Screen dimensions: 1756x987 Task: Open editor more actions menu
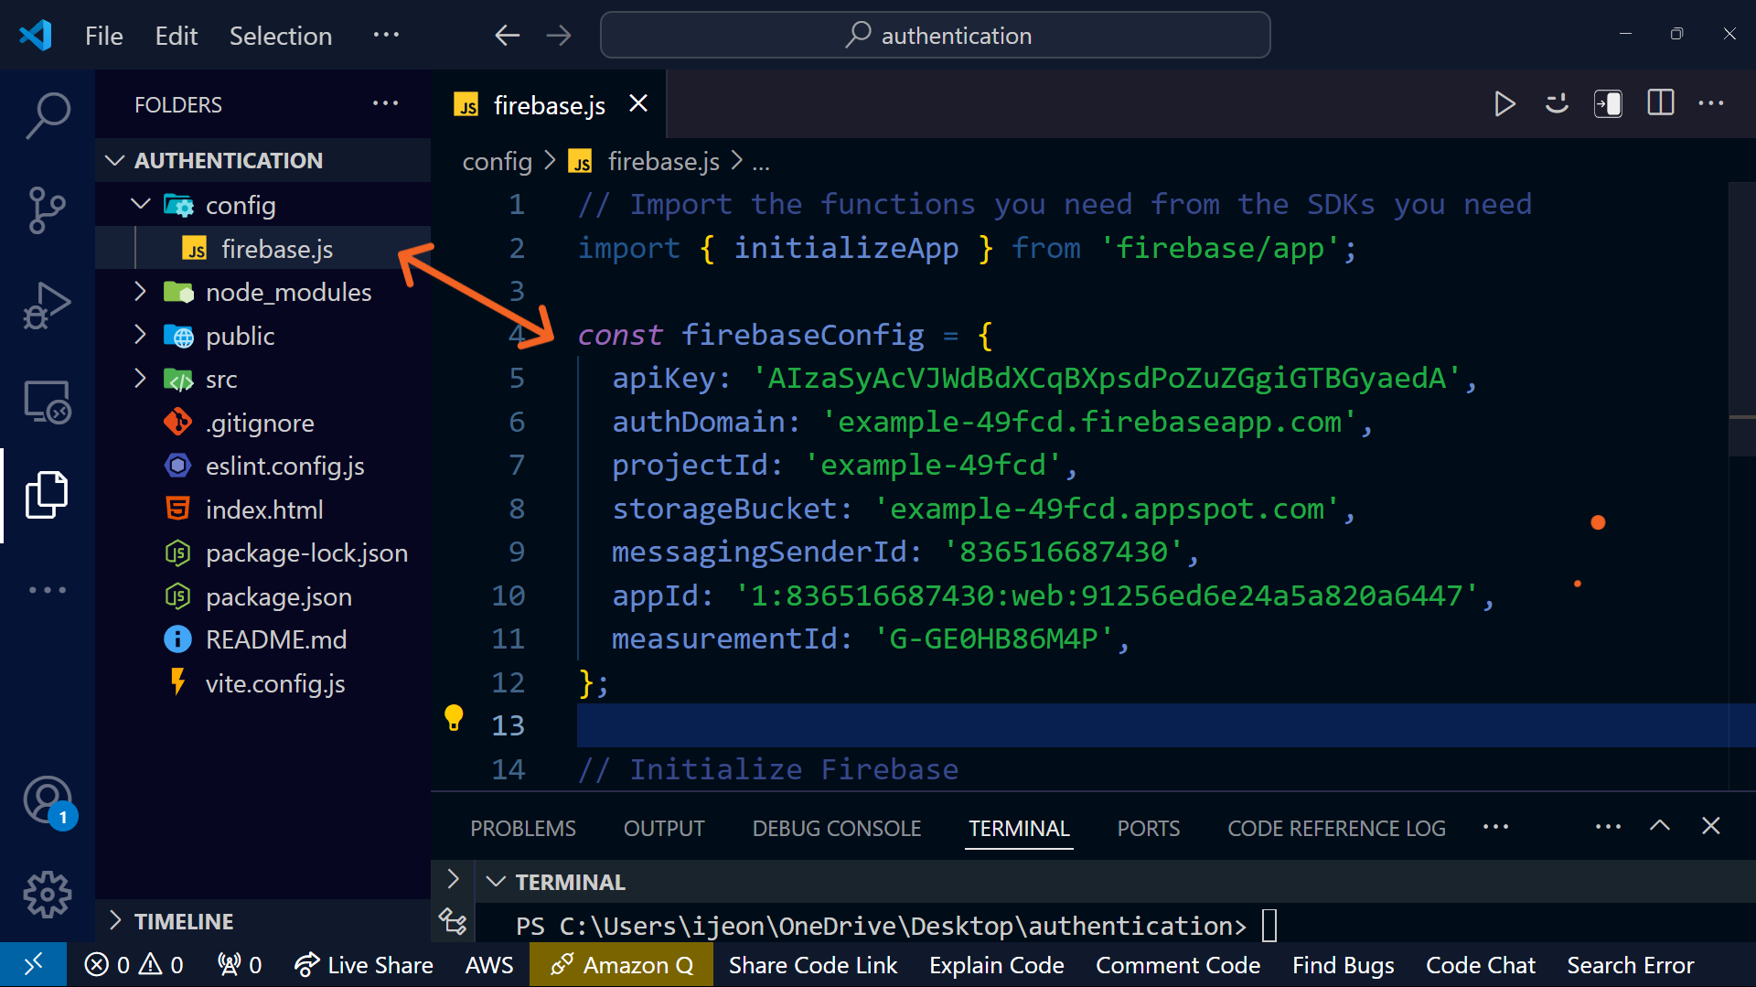coord(1711,103)
